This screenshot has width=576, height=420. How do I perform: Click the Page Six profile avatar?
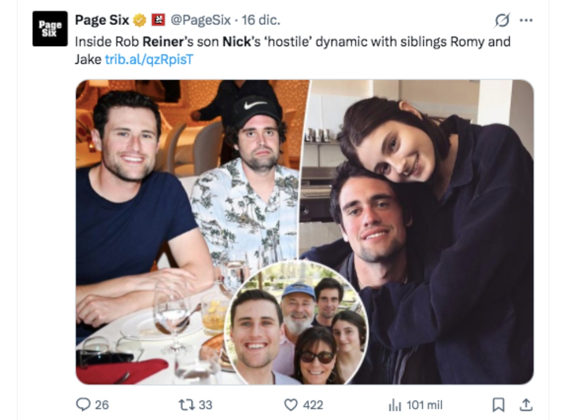point(50,29)
